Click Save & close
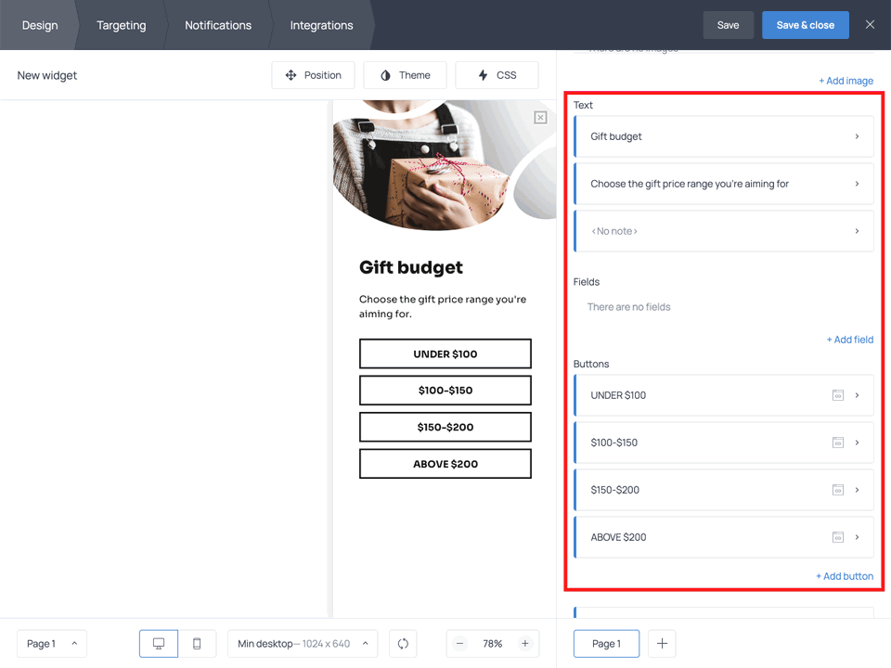The image size is (891, 668). coord(805,25)
